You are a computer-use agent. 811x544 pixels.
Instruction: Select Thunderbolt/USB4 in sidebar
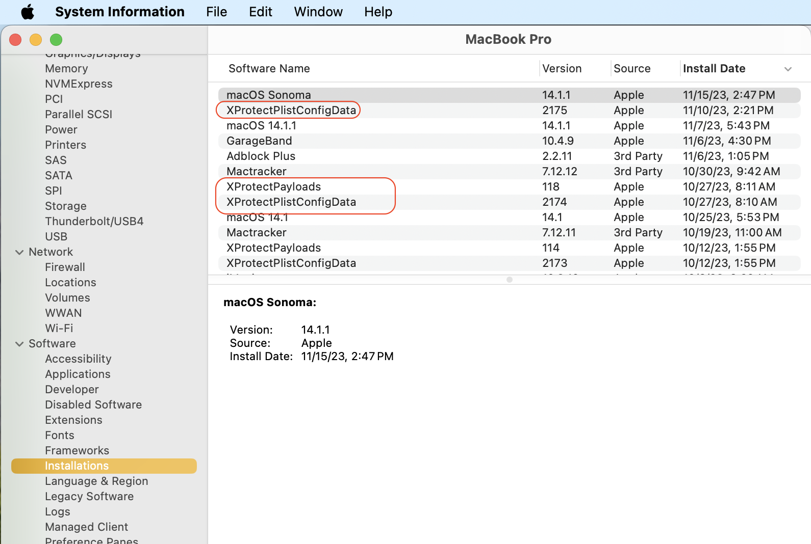click(x=94, y=222)
